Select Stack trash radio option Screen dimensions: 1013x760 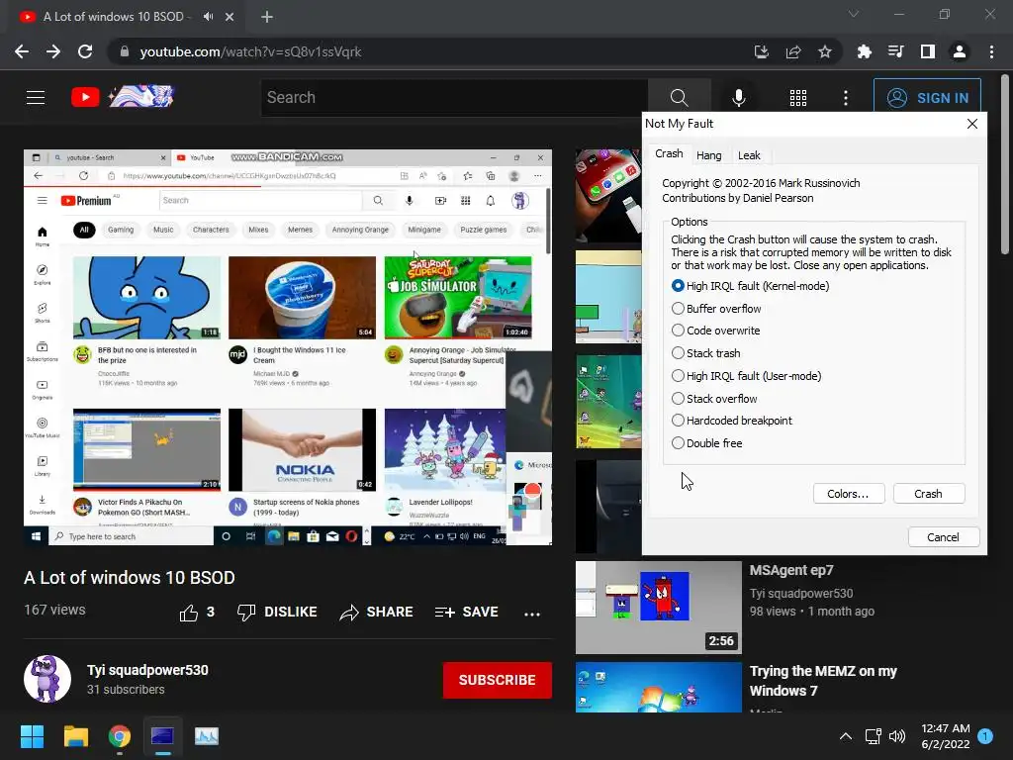pos(706,353)
